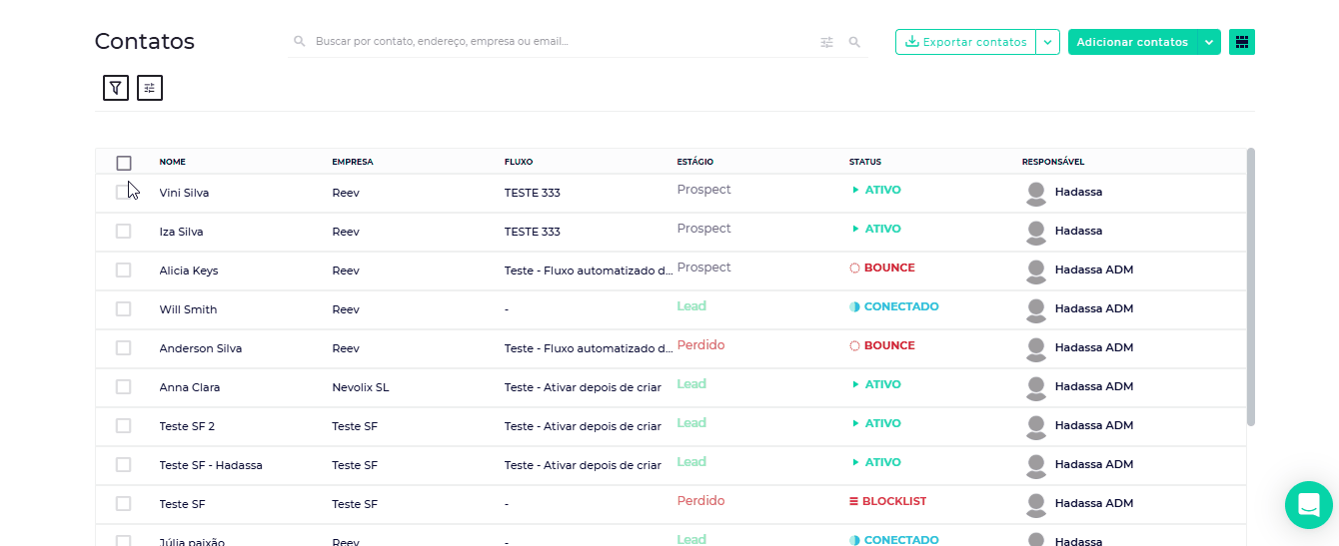This screenshot has height=546, width=1339.
Task: Click the magnifier search icon at right
Action: 854,42
